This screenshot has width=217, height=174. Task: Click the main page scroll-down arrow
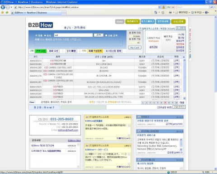(216, 169)
